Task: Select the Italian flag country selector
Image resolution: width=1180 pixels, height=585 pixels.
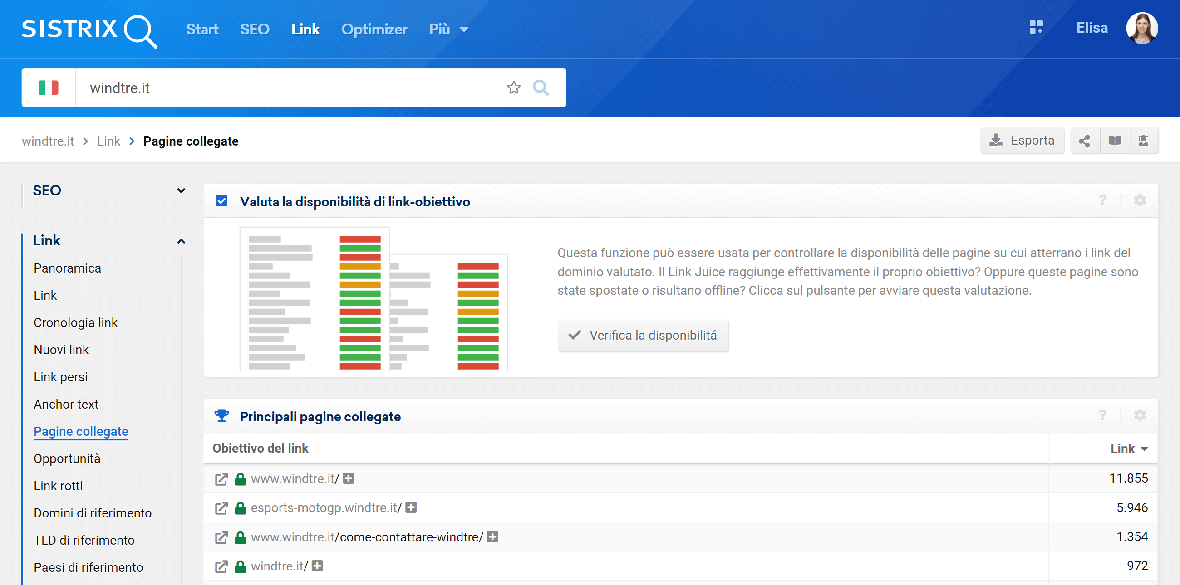Action: (49, 88)
